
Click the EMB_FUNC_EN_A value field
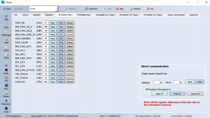click(x=46, y=27)
